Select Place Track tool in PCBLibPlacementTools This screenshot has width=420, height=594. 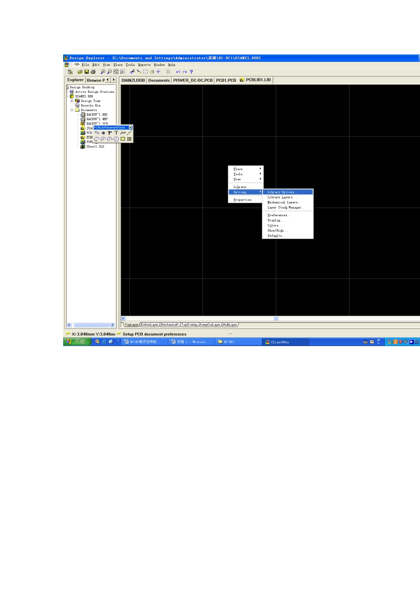tap(97, 133)
